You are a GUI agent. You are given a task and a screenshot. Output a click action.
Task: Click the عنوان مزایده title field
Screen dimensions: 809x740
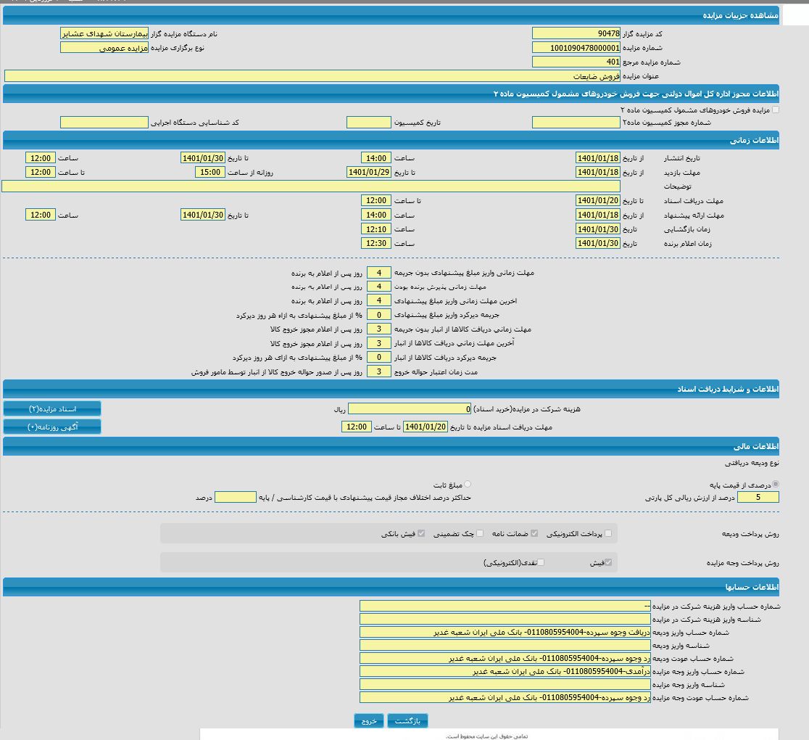[312, 76]
